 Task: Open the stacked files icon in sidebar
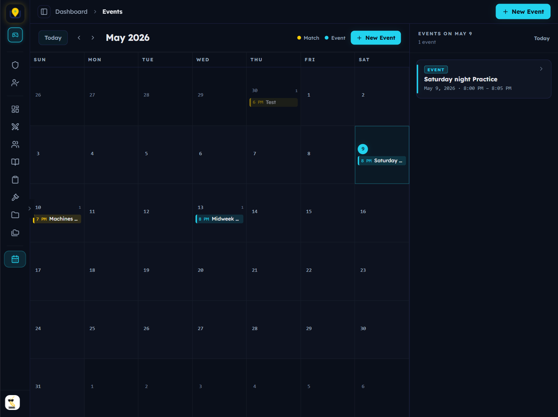tap(15, 233)
